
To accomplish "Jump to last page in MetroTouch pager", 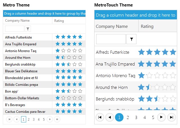I will (171, 117).
